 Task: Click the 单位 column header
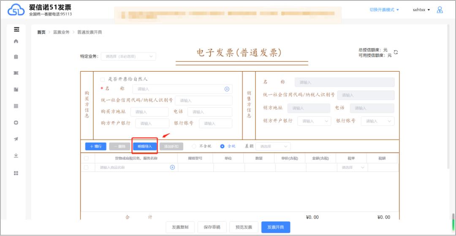click(228, 158)
